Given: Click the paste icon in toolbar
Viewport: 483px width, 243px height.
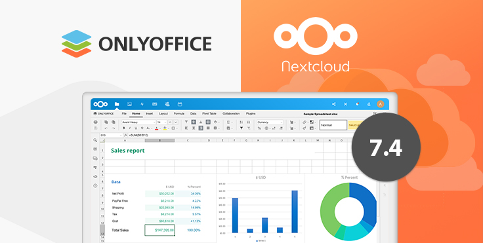Looking at the screenshot, I should point(114,122).
